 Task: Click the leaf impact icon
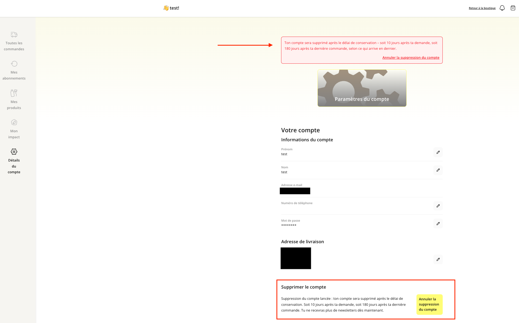click(x=14, y=122)
